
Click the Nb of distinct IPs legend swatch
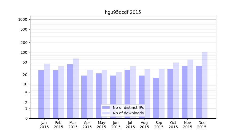[x=106, y=107]
